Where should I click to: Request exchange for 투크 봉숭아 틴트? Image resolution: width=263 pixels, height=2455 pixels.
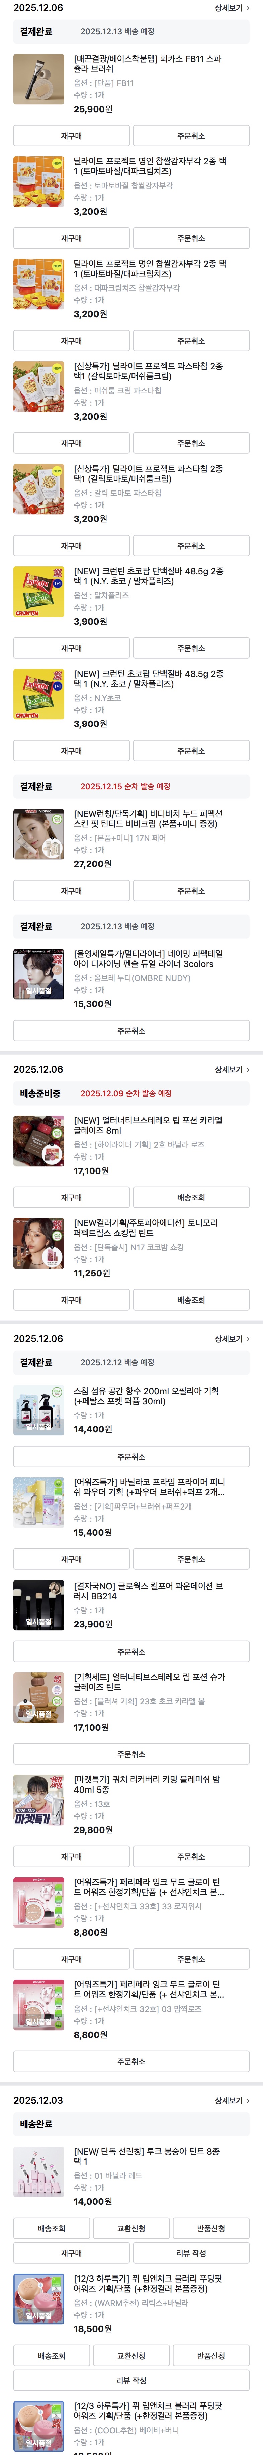pos(131,2228)
